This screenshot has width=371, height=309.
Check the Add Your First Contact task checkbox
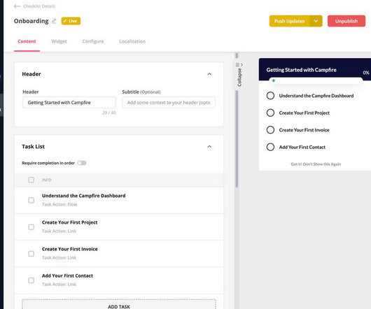pos(31,280)
